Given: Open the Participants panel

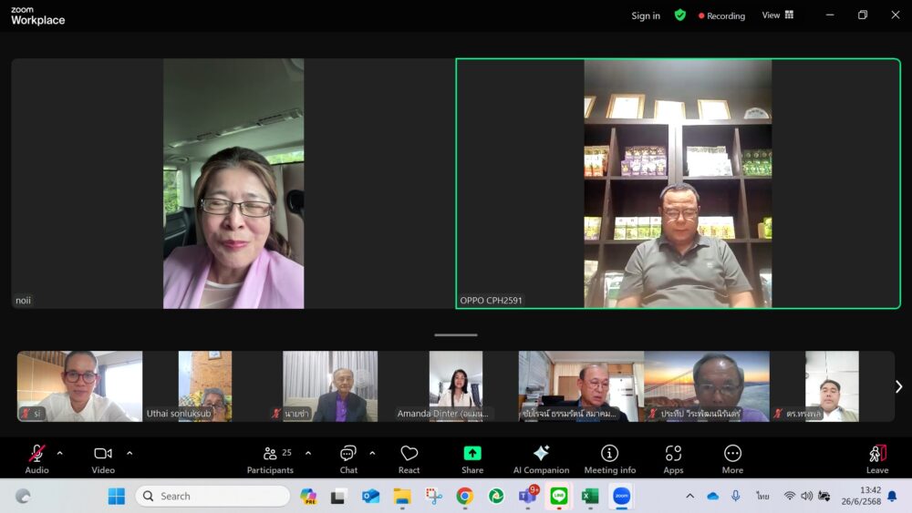Looking at the screenshot, I should (270, 458).
